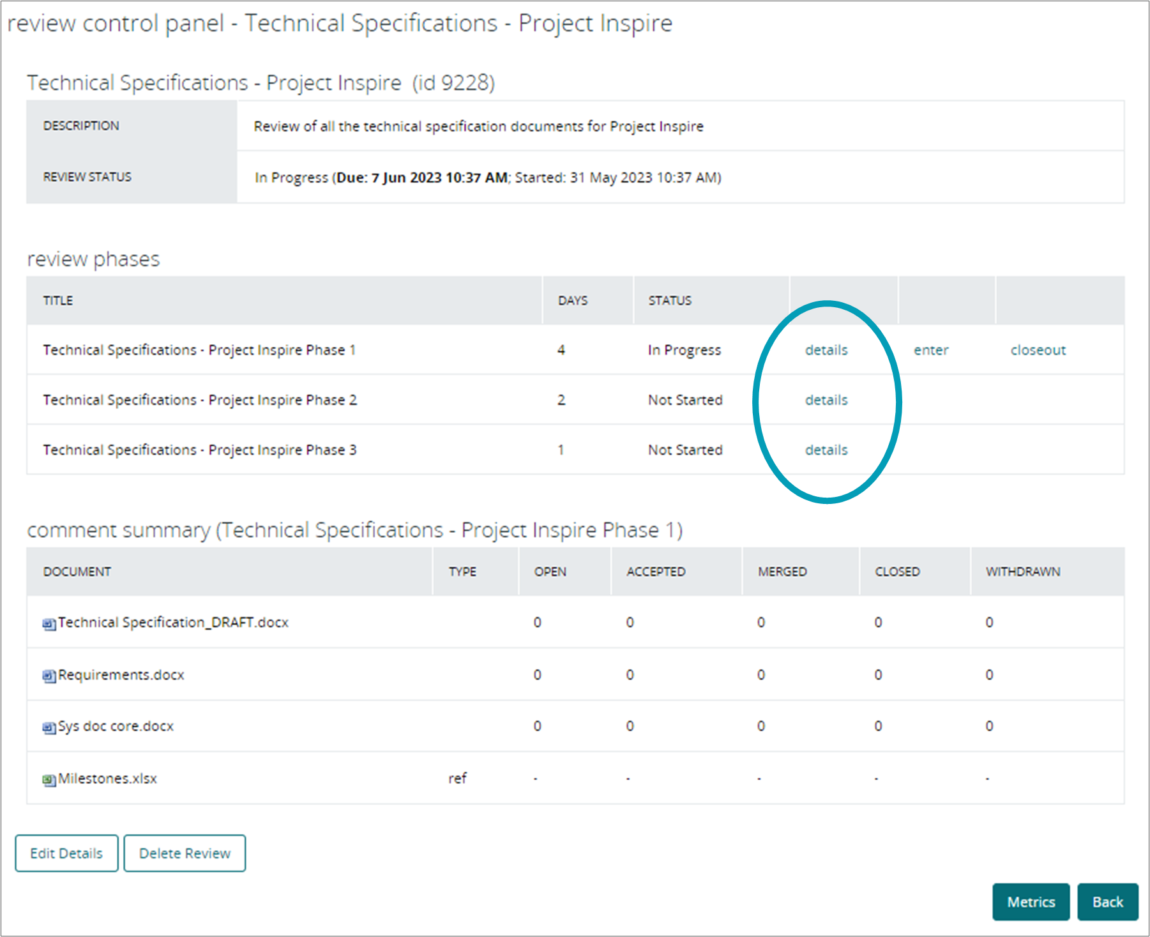The width and height of the screenshot is (1150, 937).
Task: Click the 'review phases' section heading
Action: pos(93,259)
